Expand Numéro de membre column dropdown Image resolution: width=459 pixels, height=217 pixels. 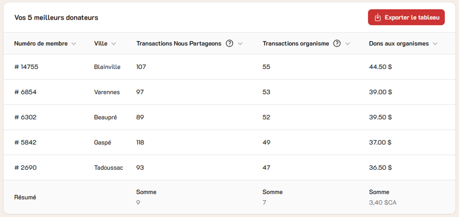(x=74, y=43)
